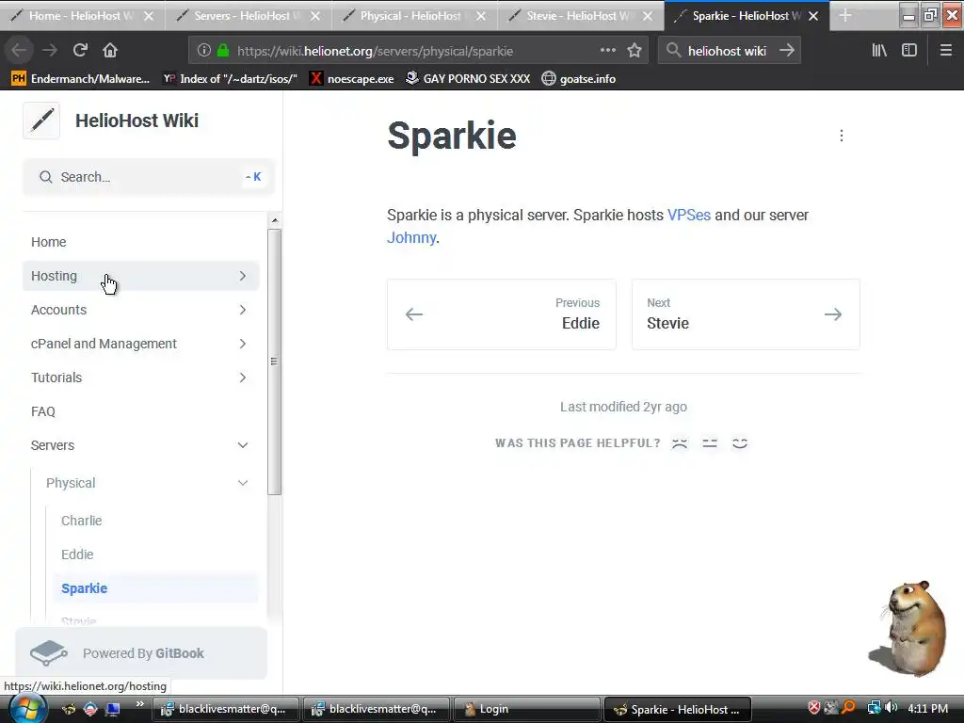The height and width of the screenshot is (723, 964).
Task: Show hidden quick launch icons chevron
Action: click(x=140, y=704)
